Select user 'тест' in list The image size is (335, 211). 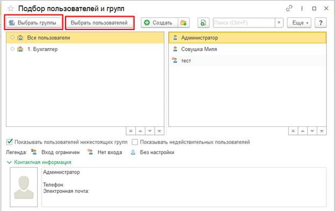click(247, 61)
